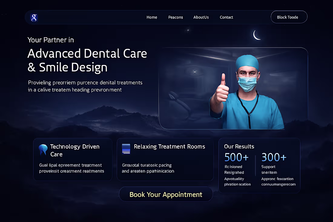Click the window blinds icon beside Relaxing Treatment Rooms
333x222 pixels.
(x=126, y=148)
